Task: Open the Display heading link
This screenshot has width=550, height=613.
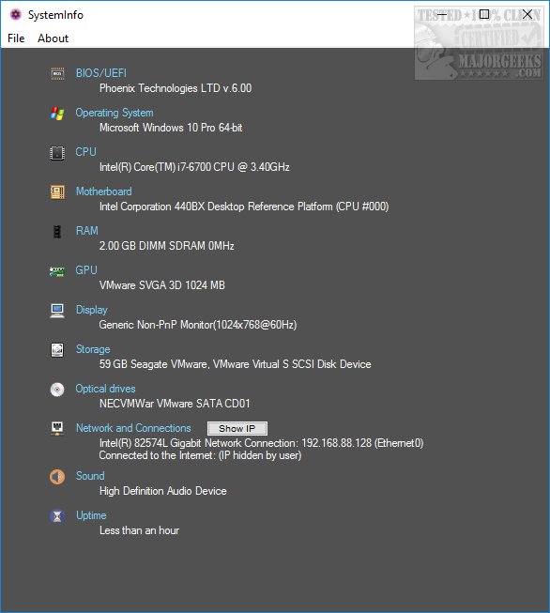Action: [x=91, y=310]
